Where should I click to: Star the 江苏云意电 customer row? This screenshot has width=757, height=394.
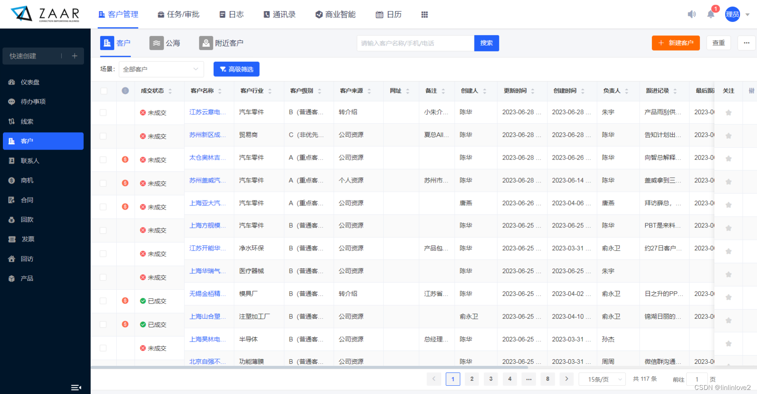(728, 113)
